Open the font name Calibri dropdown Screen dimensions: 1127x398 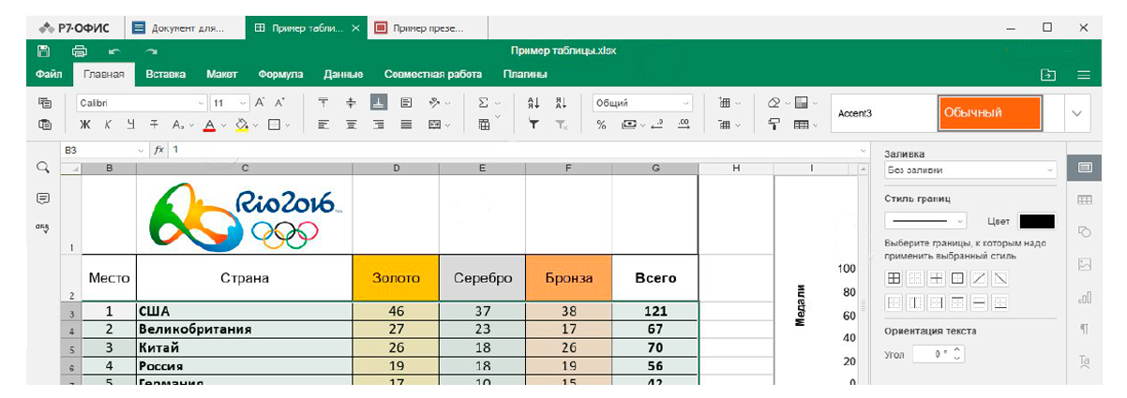click(201, 103)
